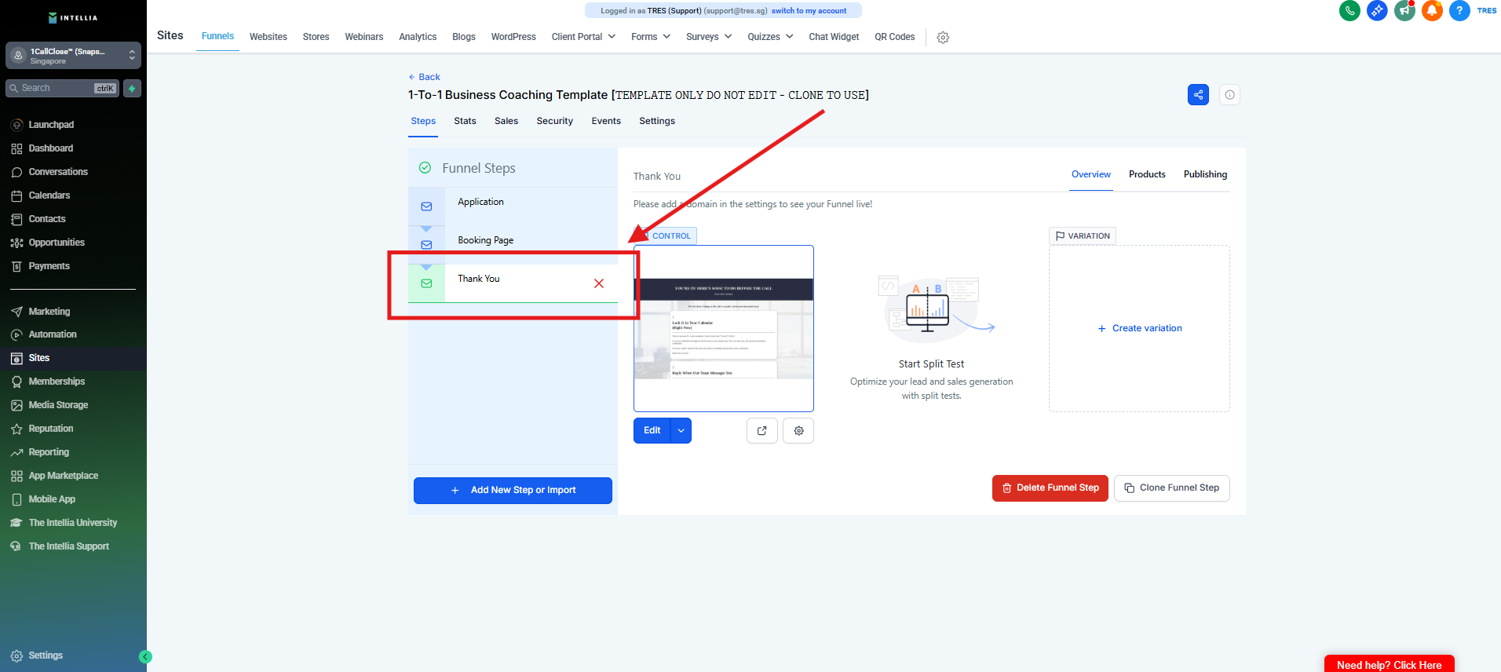Open the WordPress tab
The width and height of the screenshot is (1501, 672).
pyautogui.click(x=513, y=37)
